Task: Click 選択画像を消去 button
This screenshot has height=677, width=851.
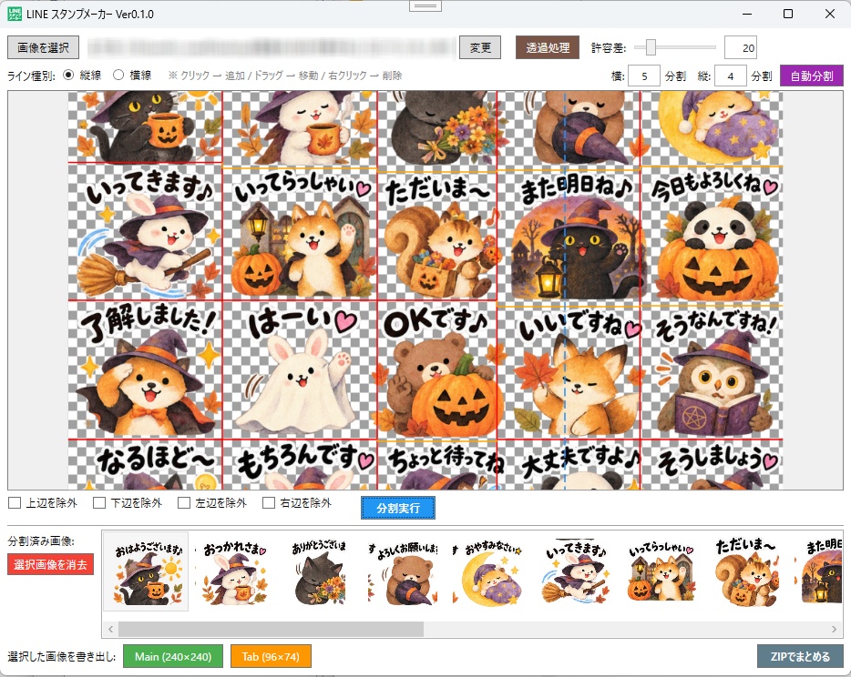Action: pyautogui.click(x=50, y=564)
